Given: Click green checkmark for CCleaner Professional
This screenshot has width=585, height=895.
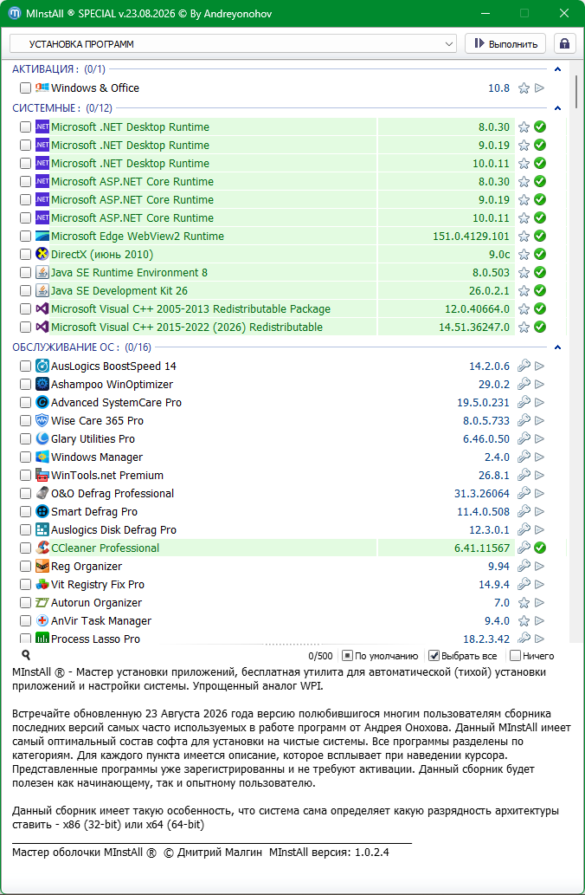Looking at the screenshot, I should (539, 548).
